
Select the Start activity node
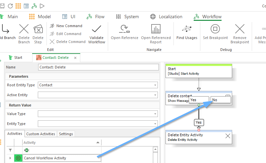(x=199, y=71)
